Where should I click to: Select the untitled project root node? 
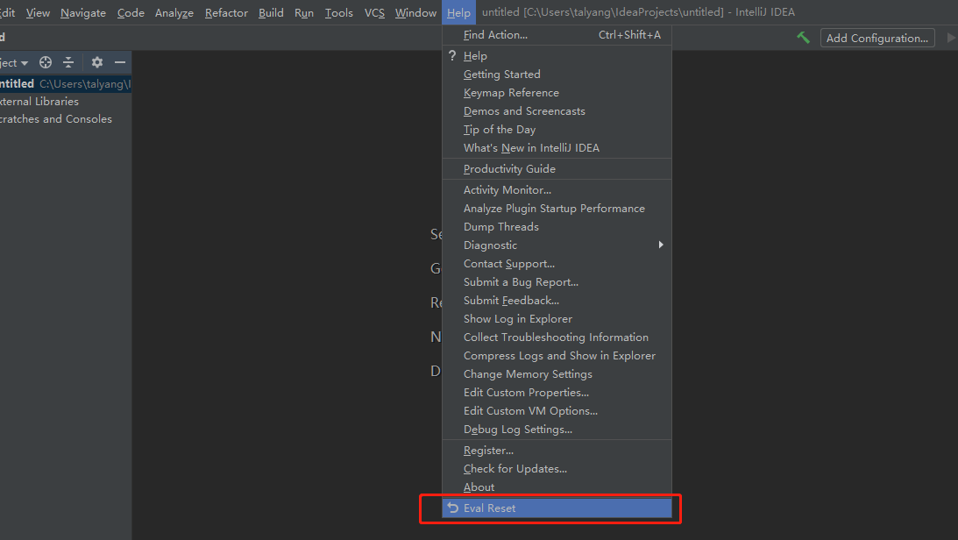click(x=66, y=83)
